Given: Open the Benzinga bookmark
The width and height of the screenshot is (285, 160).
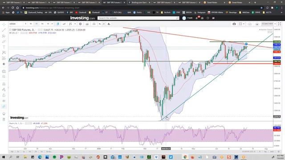Looking at the screenshot, I should click(x=231, y=12).
